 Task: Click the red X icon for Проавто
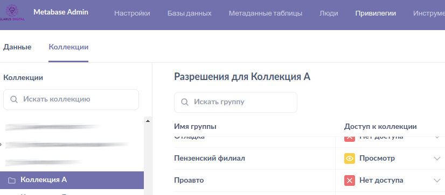pyautogui.click(x=350, y=180)
